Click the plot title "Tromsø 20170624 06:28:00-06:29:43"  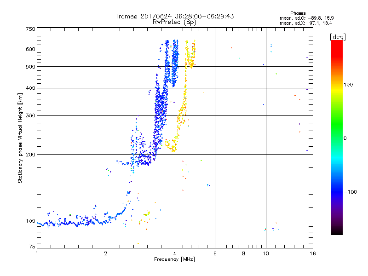coord(174,16)
